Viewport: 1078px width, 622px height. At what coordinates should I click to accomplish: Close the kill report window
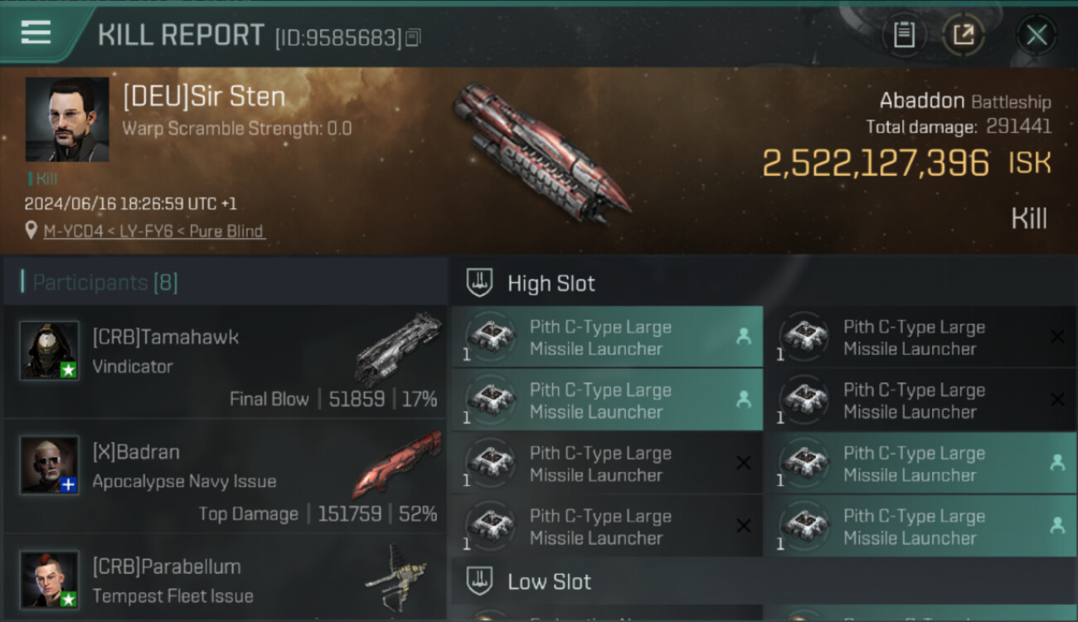[1036, 35]
